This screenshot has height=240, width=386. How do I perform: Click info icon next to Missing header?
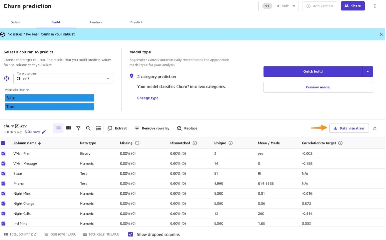pos(137,143)
